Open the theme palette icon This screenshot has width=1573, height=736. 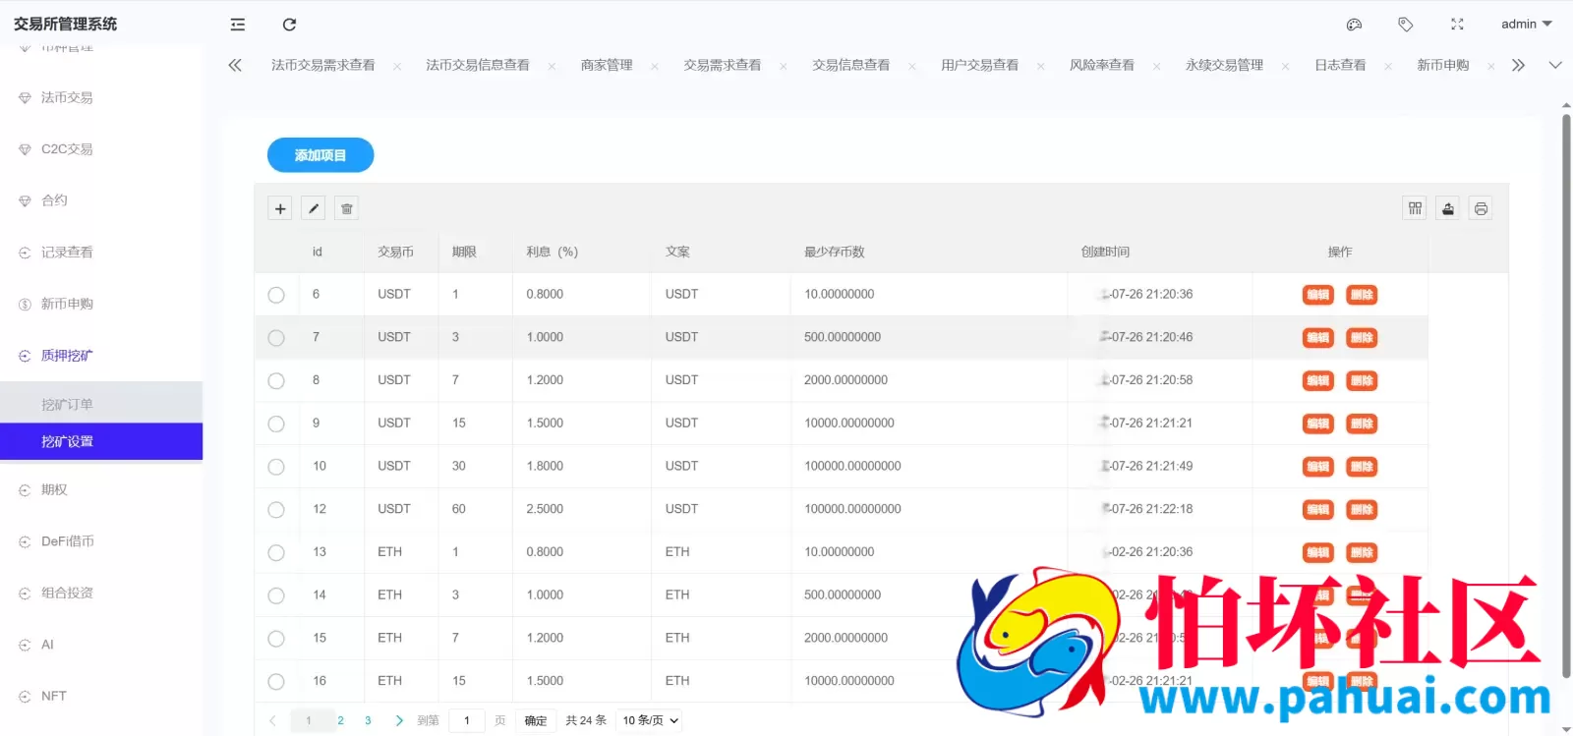[1354, 25]
